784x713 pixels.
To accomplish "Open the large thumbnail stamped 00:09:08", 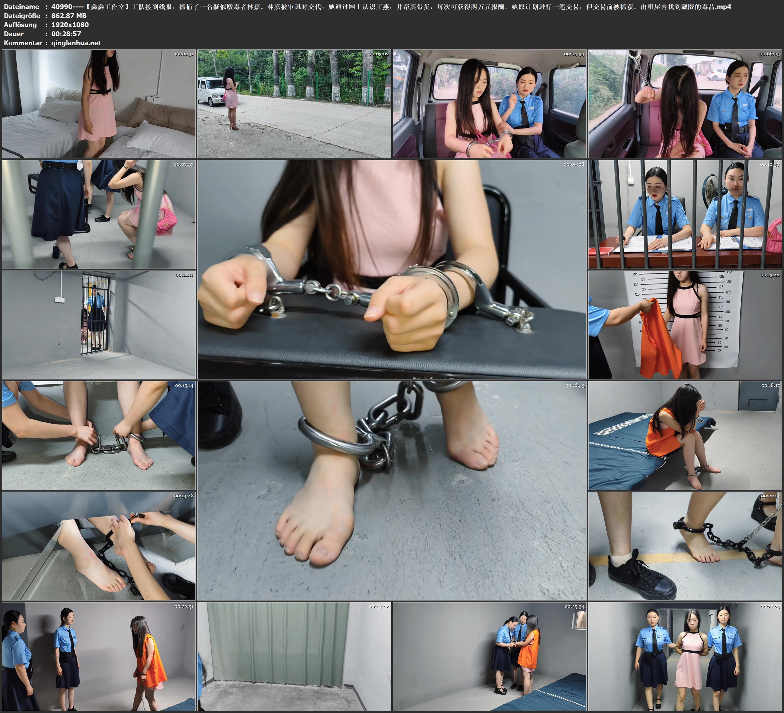I will click(x=392, y=270).
